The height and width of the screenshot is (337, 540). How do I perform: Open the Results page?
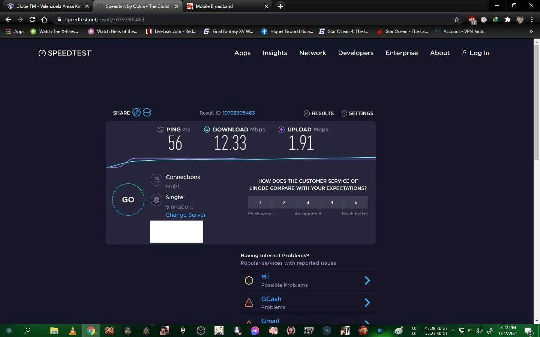click(x=318, y=113)
